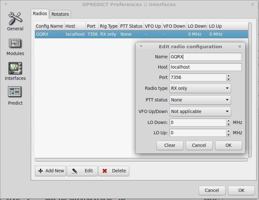This screenshot has width=259, height=200.
Task: Click Cancel in the Preferences window
Action: pos(212,190)
